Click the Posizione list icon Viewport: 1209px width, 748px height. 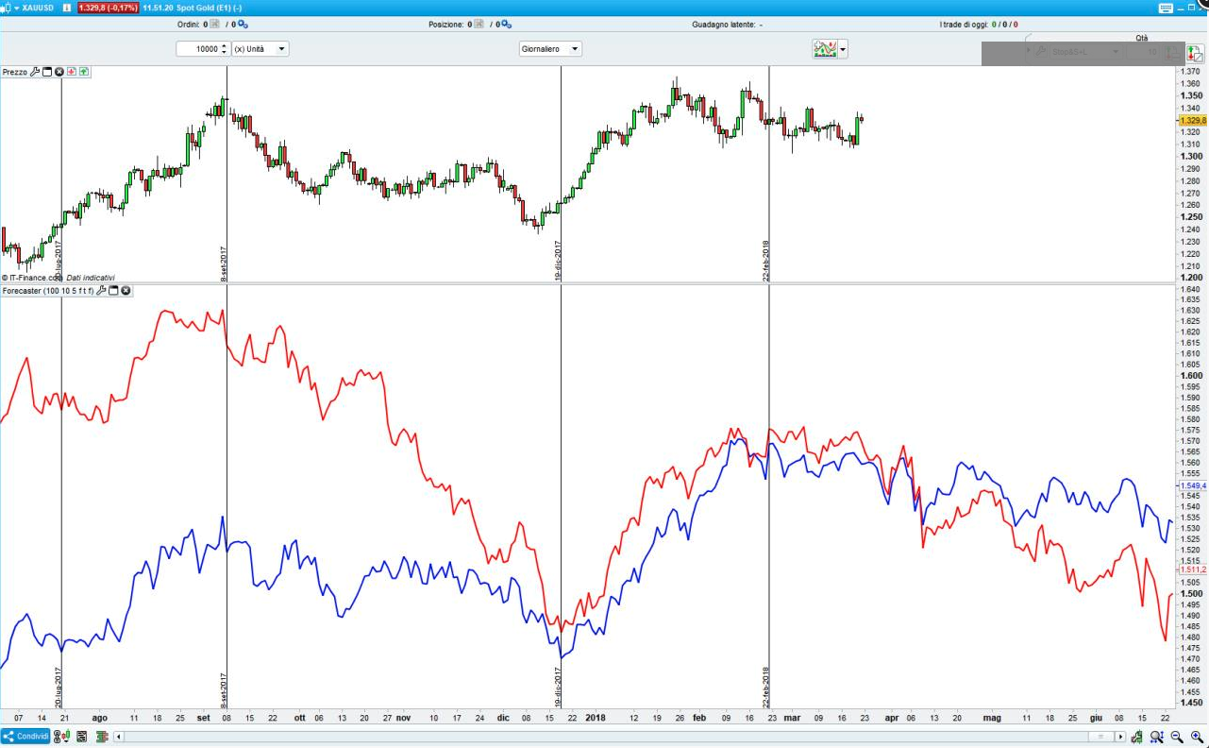479,25
